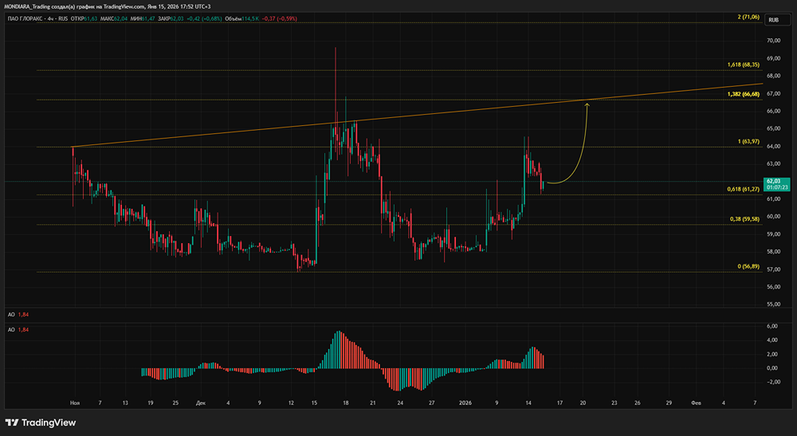Image resolution: width=797 pixels, height=436 pixels.
Task: Click the ЗАКР 62,03 close value
Action: 171,19
